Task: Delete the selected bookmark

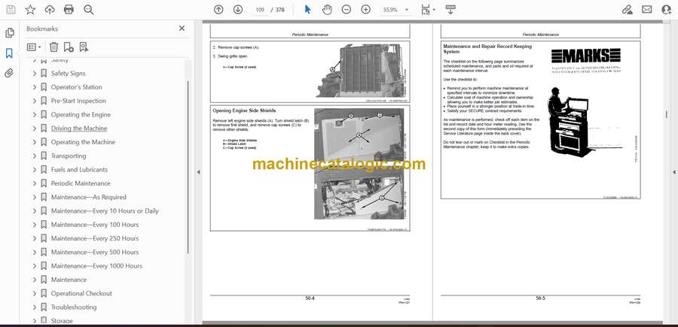Action: click(53, 47)
